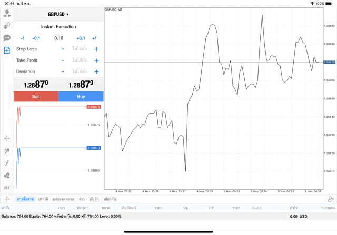The image size is (337, 235).
Task: Change the M1 timeframe
Action: [x=7, y=188]
